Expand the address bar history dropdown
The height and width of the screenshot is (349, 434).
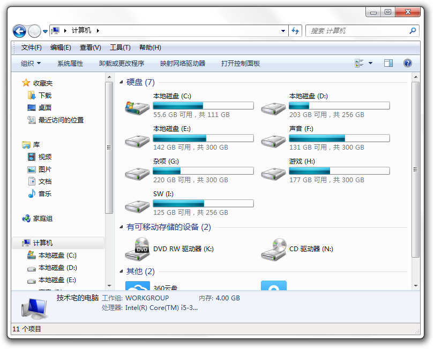[x=283, y=31]
